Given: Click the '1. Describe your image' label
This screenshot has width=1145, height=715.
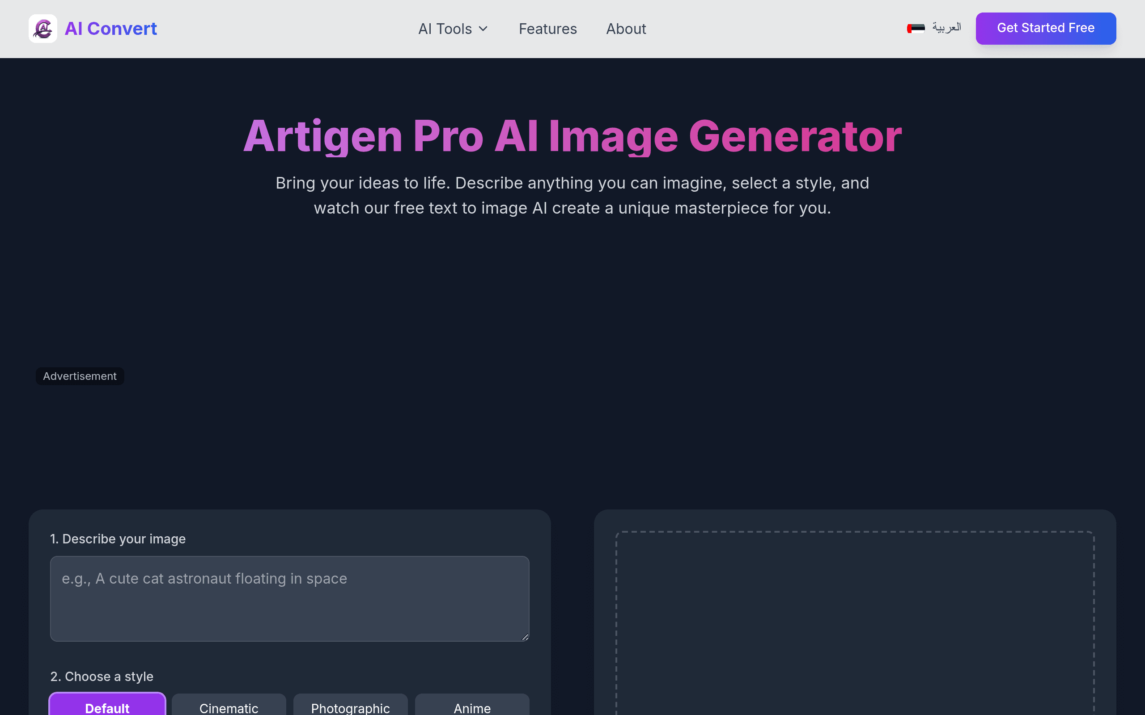Looking at the screenshot, I should [118, 538].
